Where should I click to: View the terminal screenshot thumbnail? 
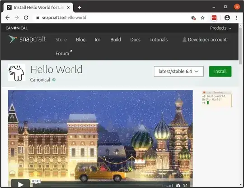(216, 99)
